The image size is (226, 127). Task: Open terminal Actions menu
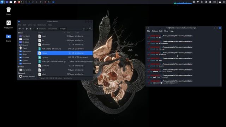(155, 31)
